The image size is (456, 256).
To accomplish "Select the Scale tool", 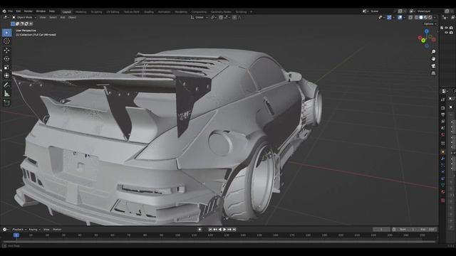I will click(6, 68).
